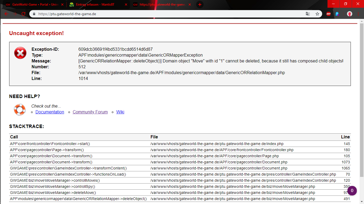Click the GenericORMapperException type text

click(x=140, y=55)
